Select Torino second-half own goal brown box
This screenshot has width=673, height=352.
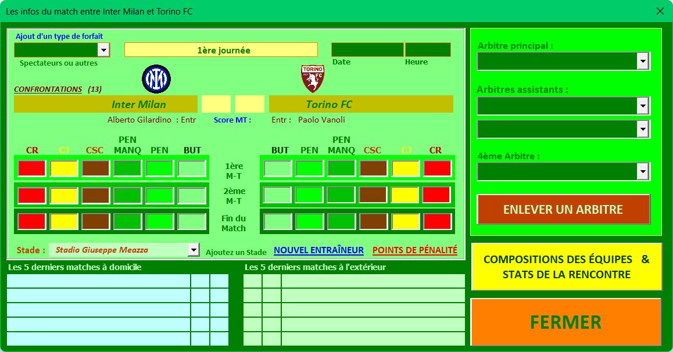[373, 195]
